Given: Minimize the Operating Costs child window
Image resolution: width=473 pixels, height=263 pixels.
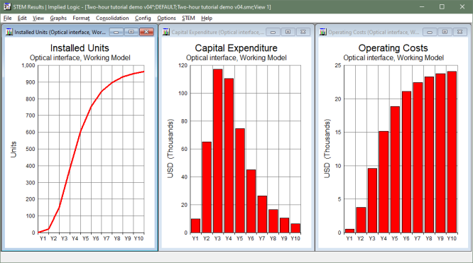Looking at the screenshot, I should click(430, 32).
